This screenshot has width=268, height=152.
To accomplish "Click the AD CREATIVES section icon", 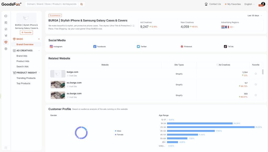I will (14, 51).
